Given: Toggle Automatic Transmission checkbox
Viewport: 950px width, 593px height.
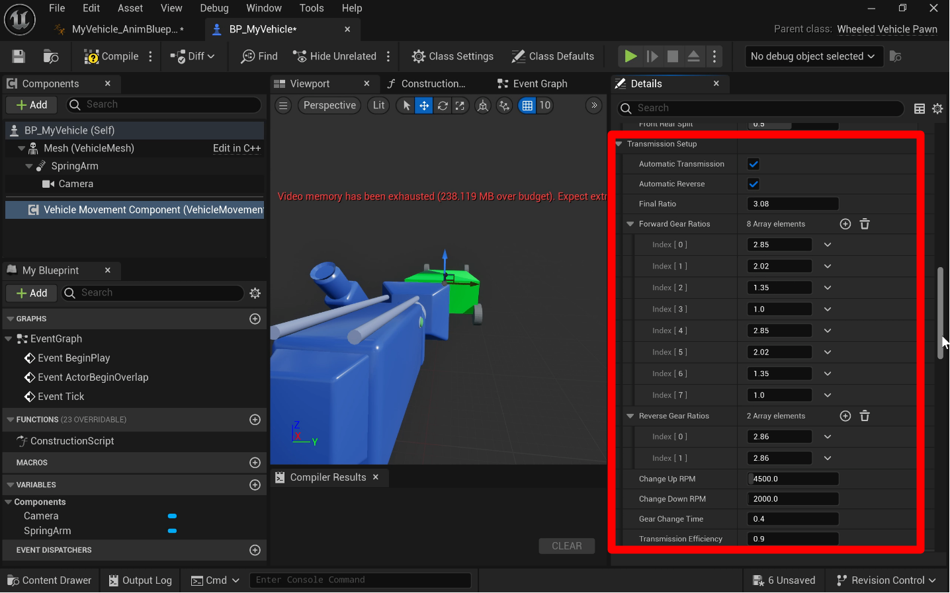Looking at the screenshot, I should point(754,164).
